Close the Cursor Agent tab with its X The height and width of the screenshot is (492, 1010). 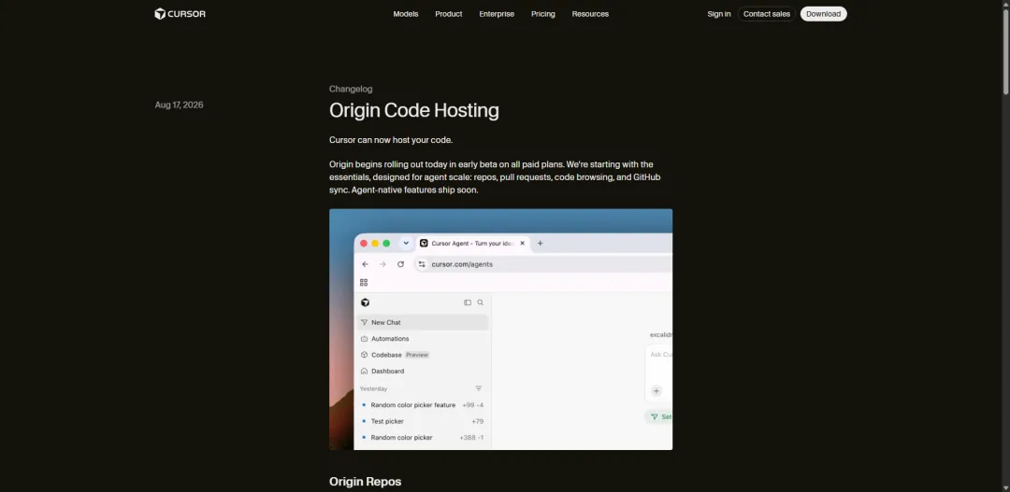tap(523, 243)
